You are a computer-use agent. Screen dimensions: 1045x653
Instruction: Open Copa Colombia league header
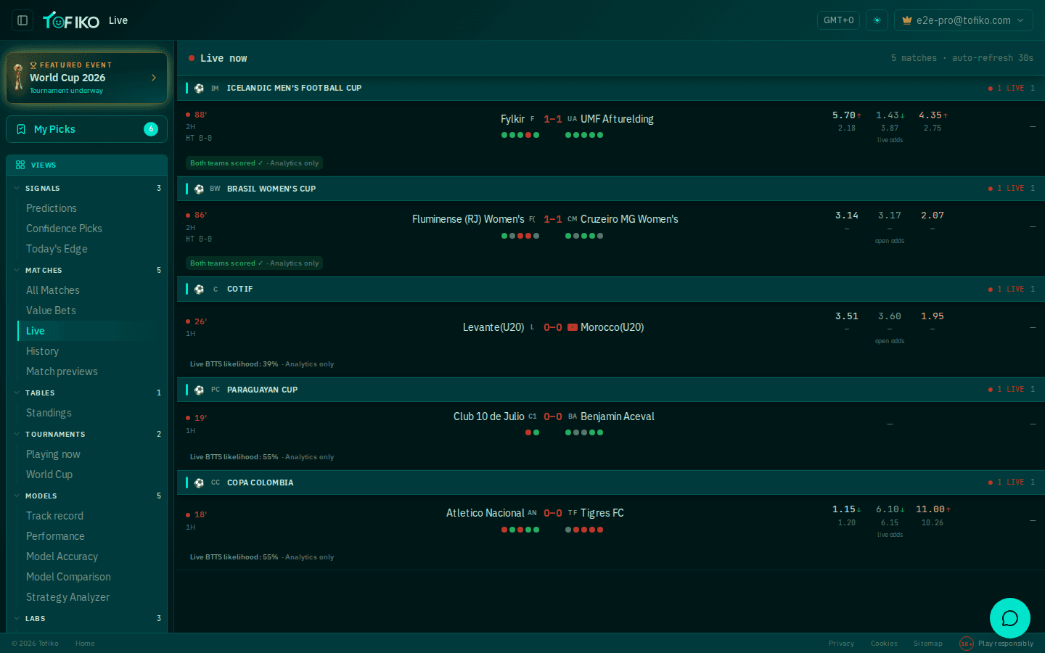click(610, 482)
